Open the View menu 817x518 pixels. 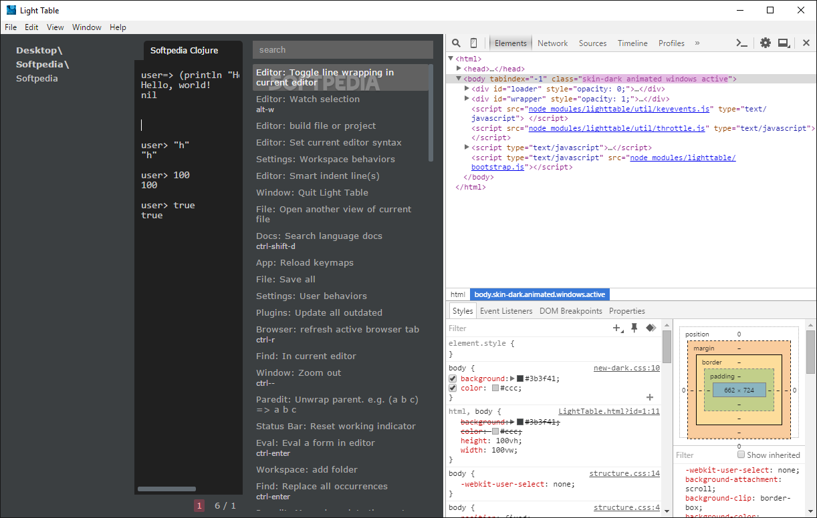(x=55, y=27)
